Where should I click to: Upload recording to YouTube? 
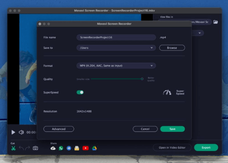pos(85,148)
